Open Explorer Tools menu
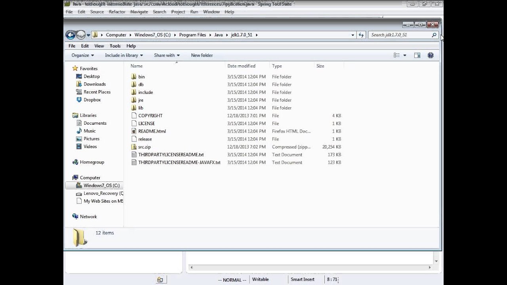This screenshot has width=507, height=285. (x=115, y=46)
